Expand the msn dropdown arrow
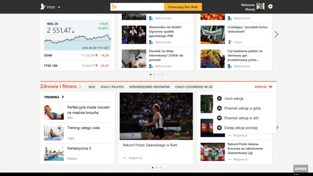This screenshot has height=176, width=313. (x=59, y=7)
